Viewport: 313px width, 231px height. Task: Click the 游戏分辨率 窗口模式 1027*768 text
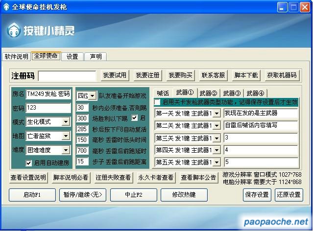[x=262, y=175]
